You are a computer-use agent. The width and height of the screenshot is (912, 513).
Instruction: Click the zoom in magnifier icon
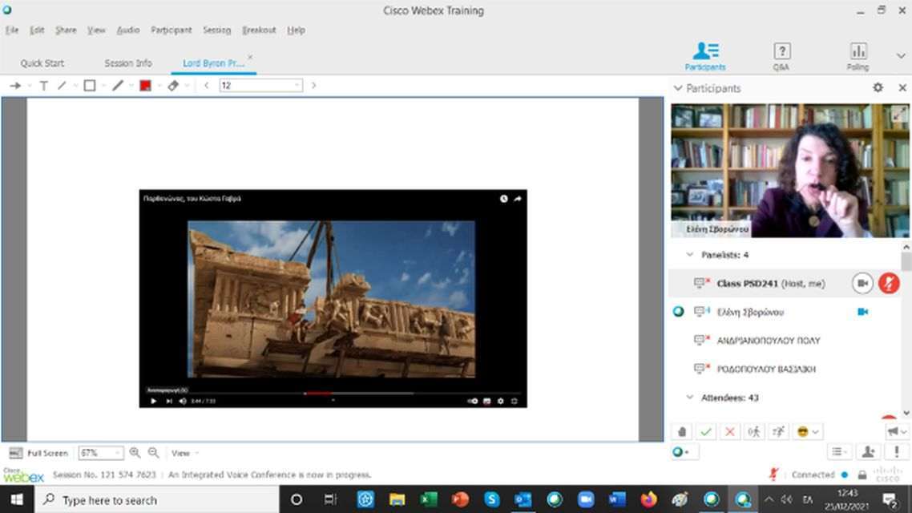pos(135,453)
